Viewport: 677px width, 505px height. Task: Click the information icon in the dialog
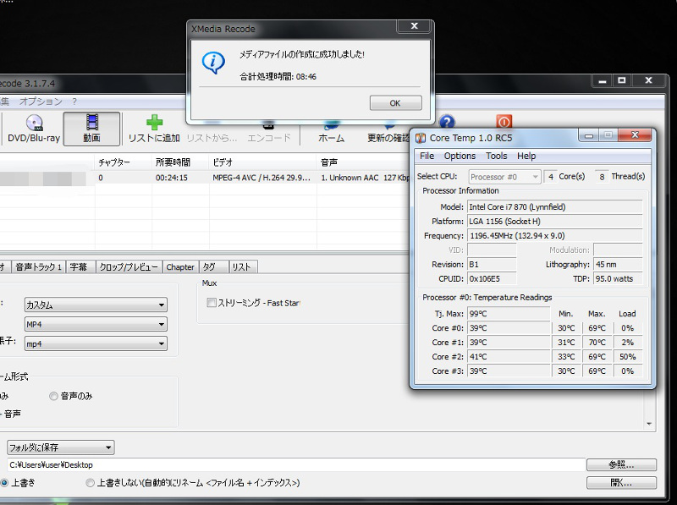(213, 63)
